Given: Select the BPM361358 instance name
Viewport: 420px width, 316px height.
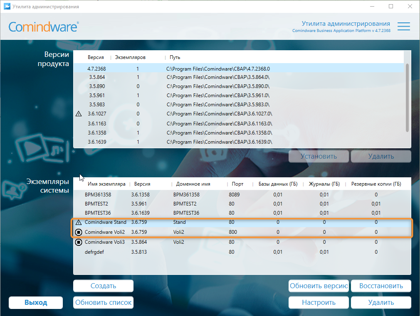Looking at the screenshot, I should [98, 194].
